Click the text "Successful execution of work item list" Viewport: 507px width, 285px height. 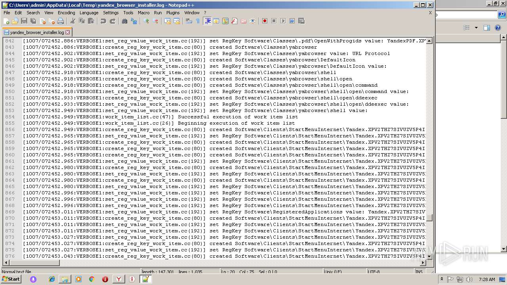click(x=238, y=117)
